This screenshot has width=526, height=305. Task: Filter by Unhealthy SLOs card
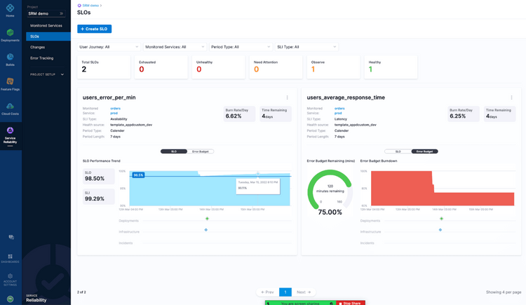(218, 67)
